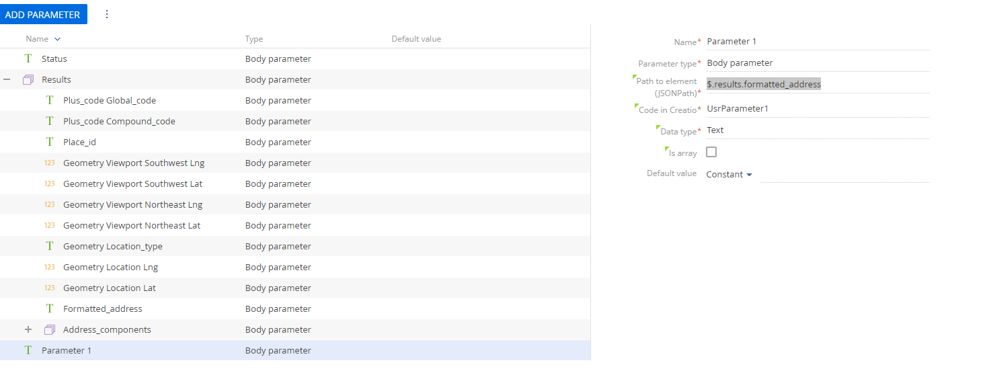Select the Geometry Location_type row
This screenshot has height=369, width=985.
click(295, 246)
